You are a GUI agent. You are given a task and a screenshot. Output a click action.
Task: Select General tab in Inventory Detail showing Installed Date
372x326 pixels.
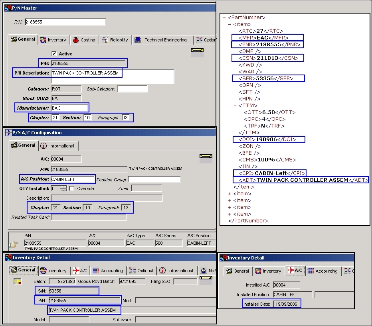click(237, 271)
